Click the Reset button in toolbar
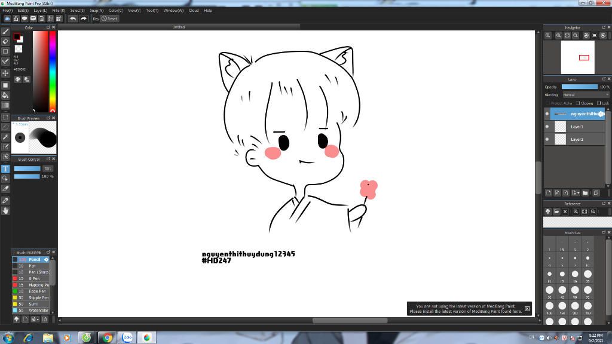Image resolution: width=612 pixels, height=344 pixels. pos(110,19)
